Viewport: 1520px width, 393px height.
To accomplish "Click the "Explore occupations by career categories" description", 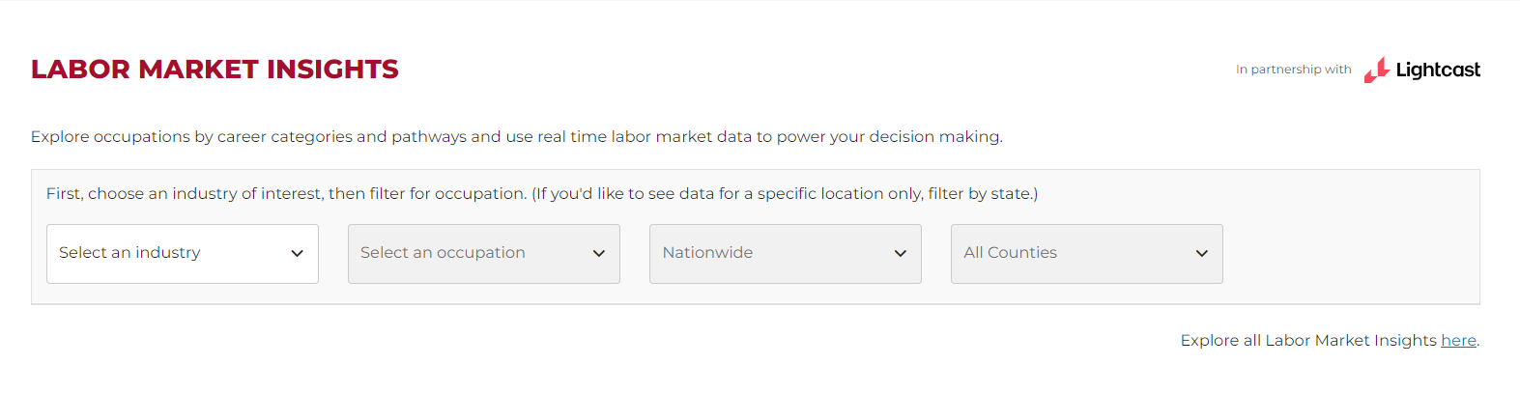I will (x=516, y=137).
